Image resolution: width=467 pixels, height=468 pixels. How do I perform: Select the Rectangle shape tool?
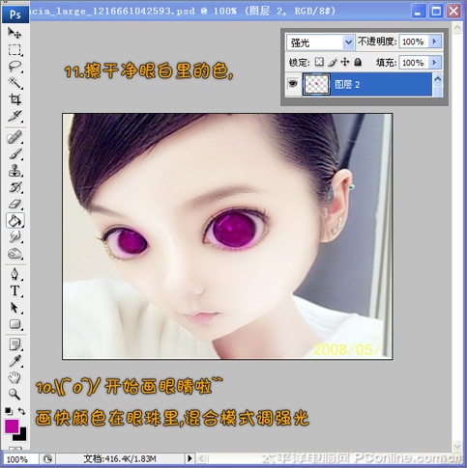click(15, 324)
